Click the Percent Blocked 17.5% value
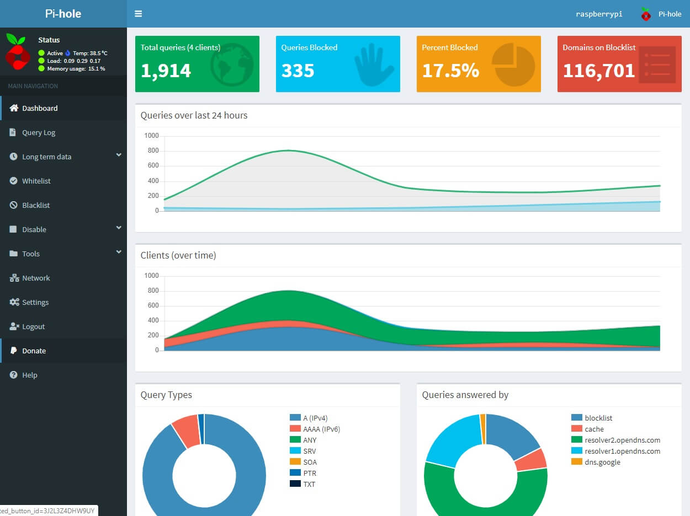 click(x=450, y=71)
